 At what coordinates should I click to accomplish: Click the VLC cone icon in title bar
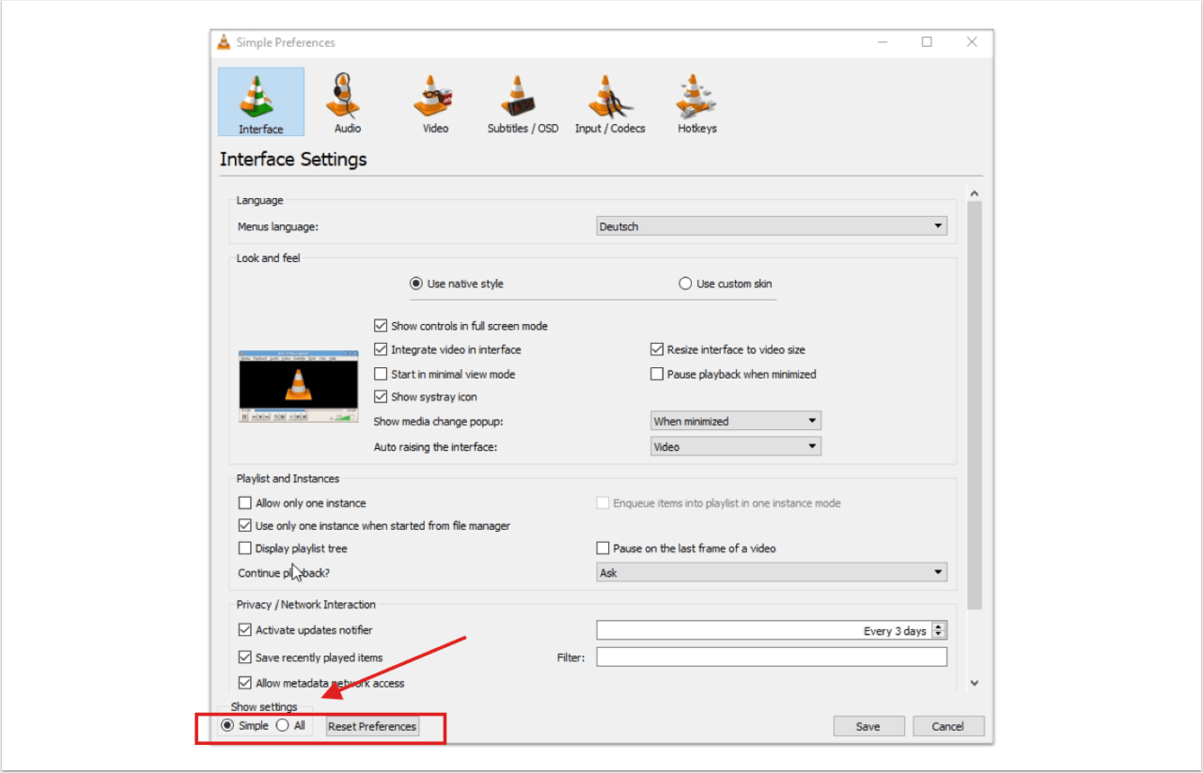(x=224, y=42)
